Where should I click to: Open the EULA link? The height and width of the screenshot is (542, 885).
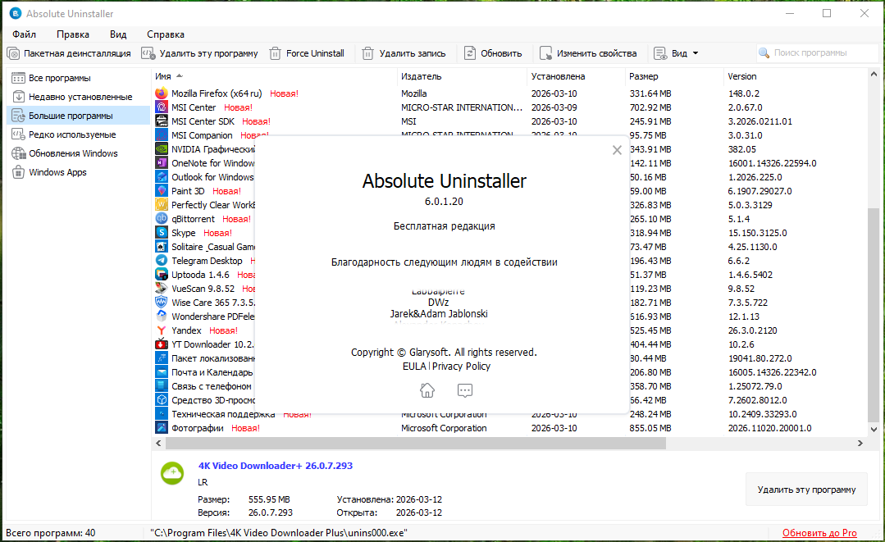coord(413,367)
